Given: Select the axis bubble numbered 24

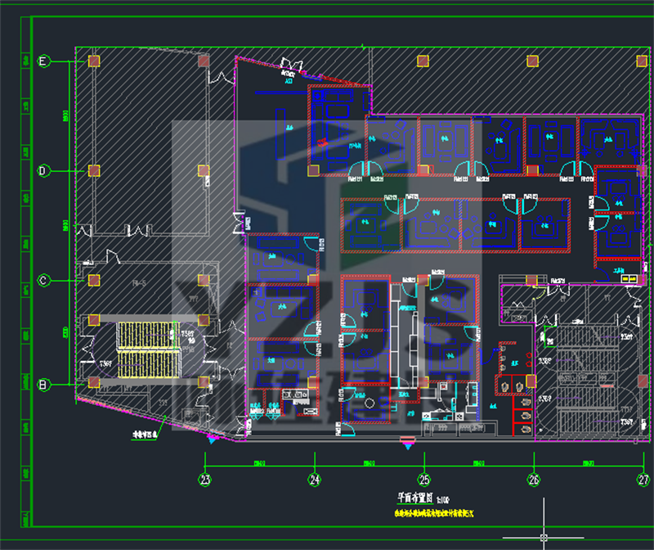Looking at the screenshot, I should click(x=314, y=480).
